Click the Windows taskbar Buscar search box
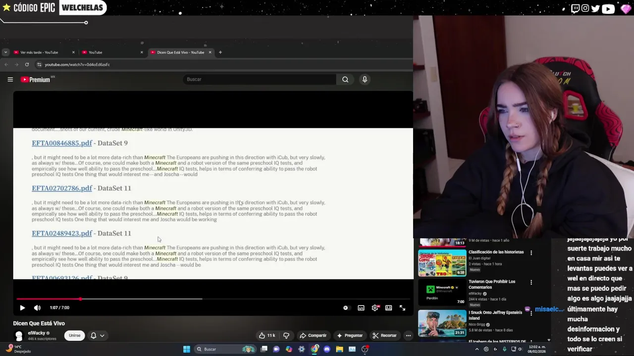The image size is (634, 356). pyautogui.click(x=226, y=349)
